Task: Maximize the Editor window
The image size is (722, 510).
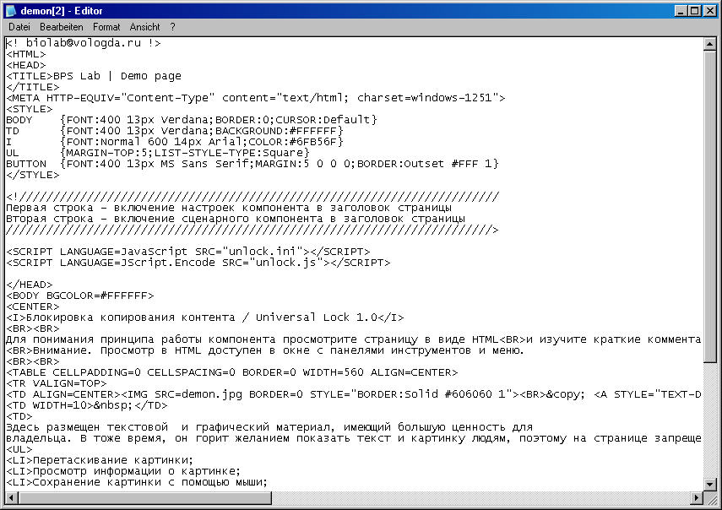Action: coord(695,11)
